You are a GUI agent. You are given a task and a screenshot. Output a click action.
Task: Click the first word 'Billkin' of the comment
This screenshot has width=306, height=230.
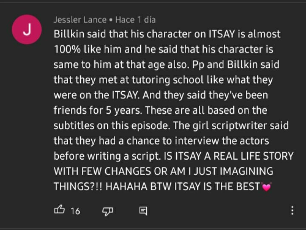pos(69,34)
